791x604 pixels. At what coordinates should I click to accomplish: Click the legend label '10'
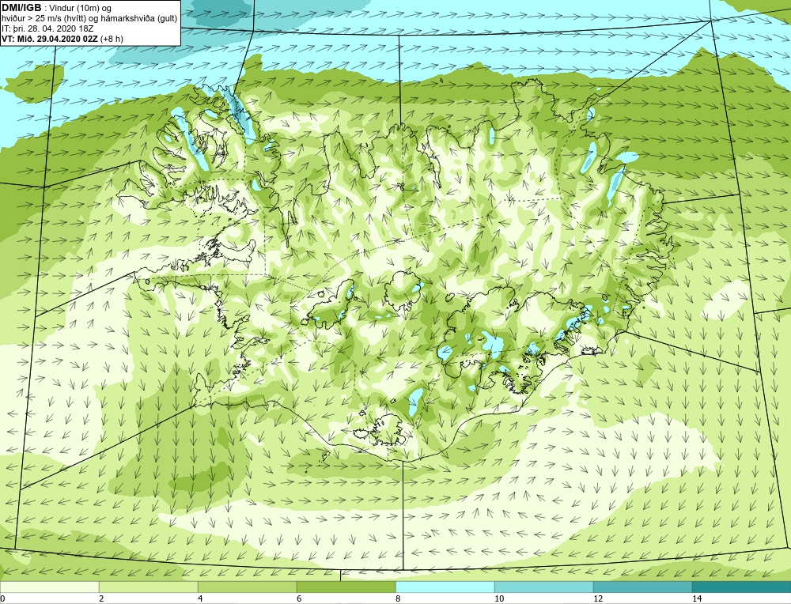[x=499, y=598]
